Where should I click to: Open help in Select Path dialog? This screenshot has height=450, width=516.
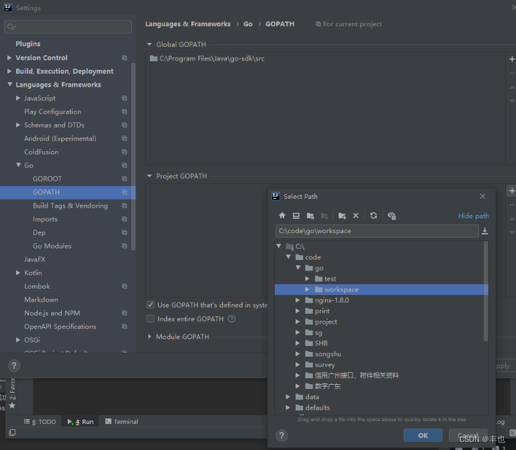[282, 435]
